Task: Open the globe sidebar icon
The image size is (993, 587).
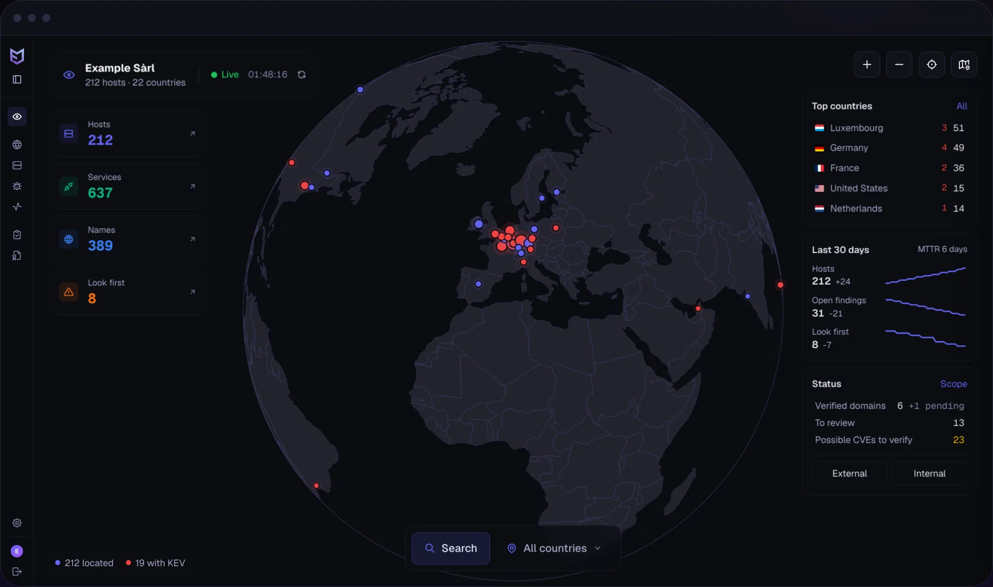Action: pyautogui.click(x=17, y=145)
